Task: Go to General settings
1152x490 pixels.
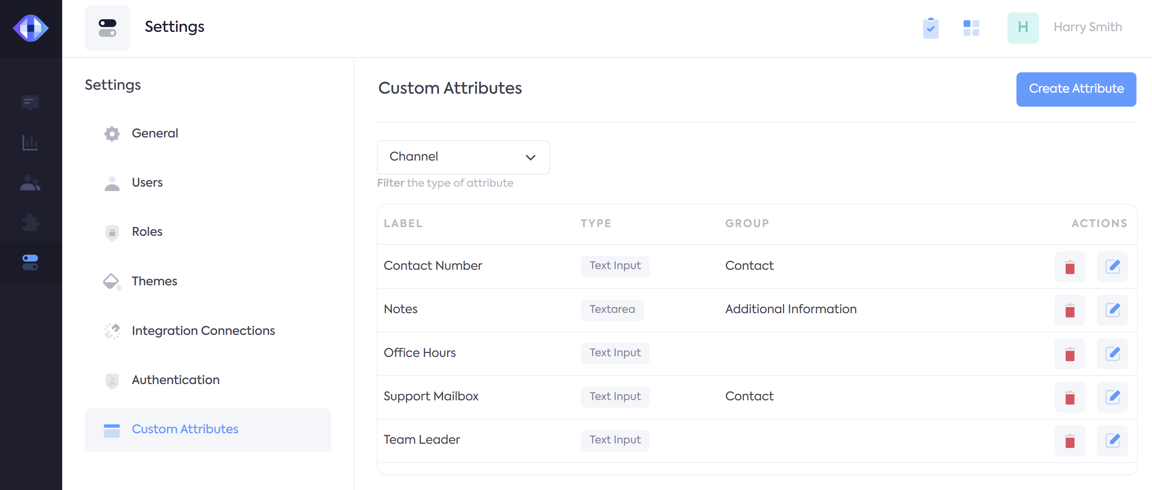Action: (154, 133)
